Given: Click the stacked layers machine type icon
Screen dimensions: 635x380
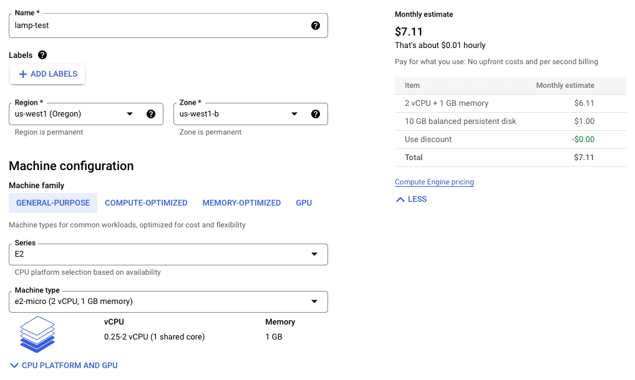Looking at the screenshot, I should (37, 335).
